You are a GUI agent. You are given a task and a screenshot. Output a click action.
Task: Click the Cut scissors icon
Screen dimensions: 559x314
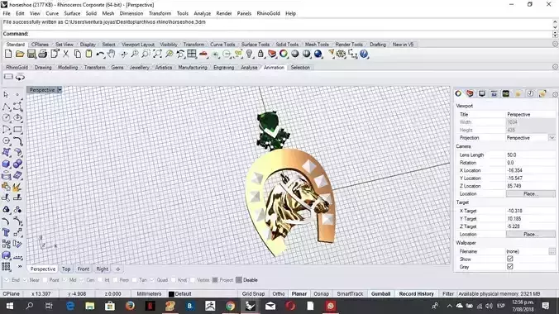(x=66, y=55)
